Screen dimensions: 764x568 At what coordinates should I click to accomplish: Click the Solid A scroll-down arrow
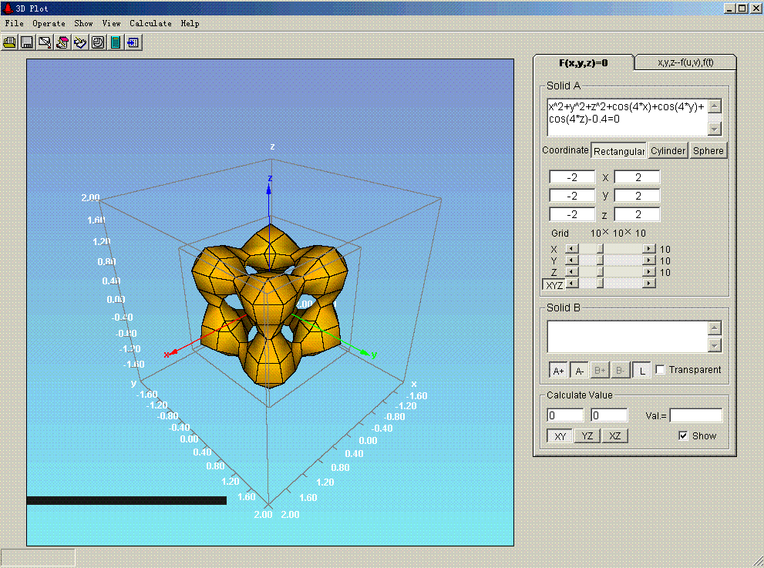click(715, 129)
